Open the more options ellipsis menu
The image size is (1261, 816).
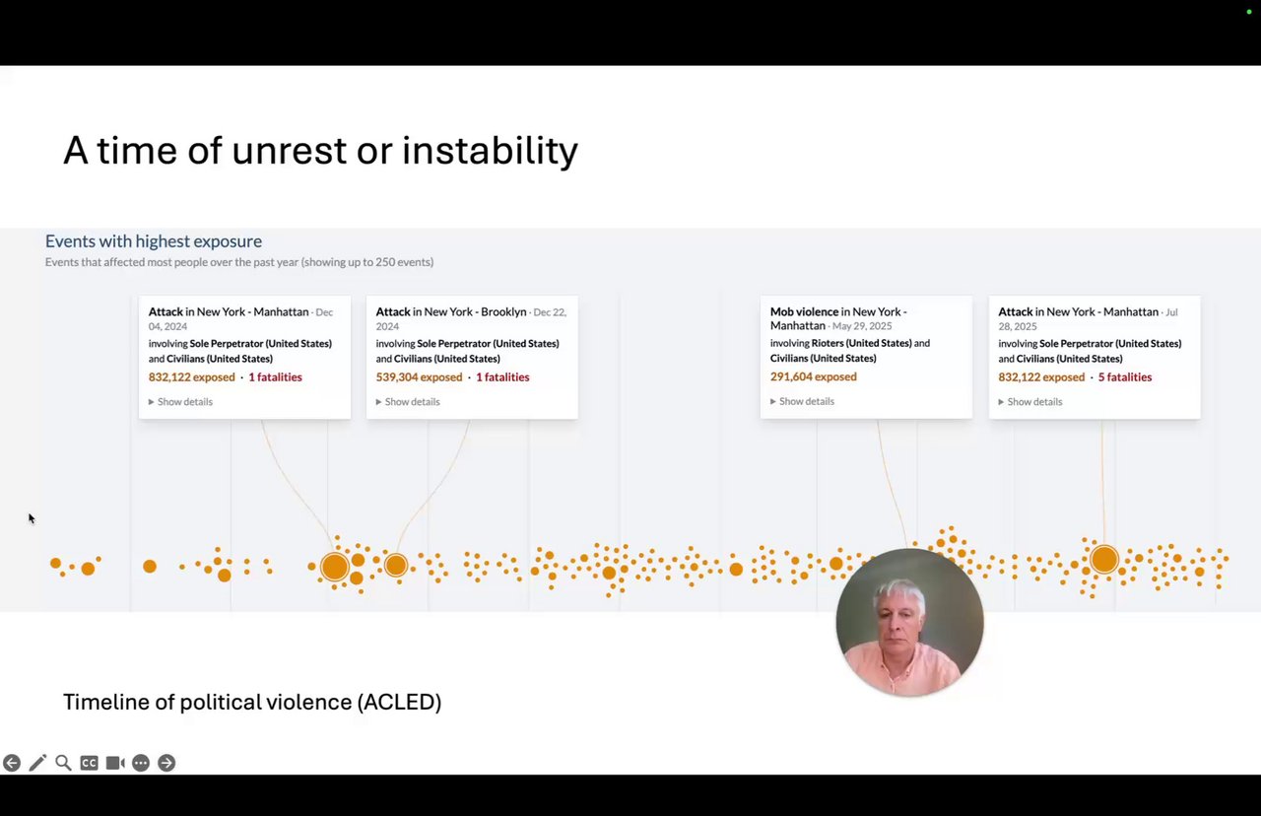pos(141,763)
